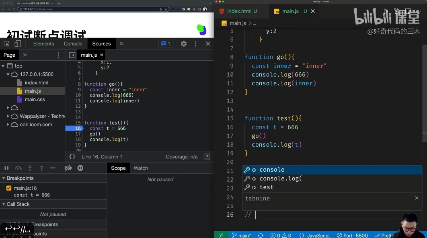Click the Step into next function call icon
Viewport: 427px width, 238px height.
pyautogui.click(x=29, y=168)
